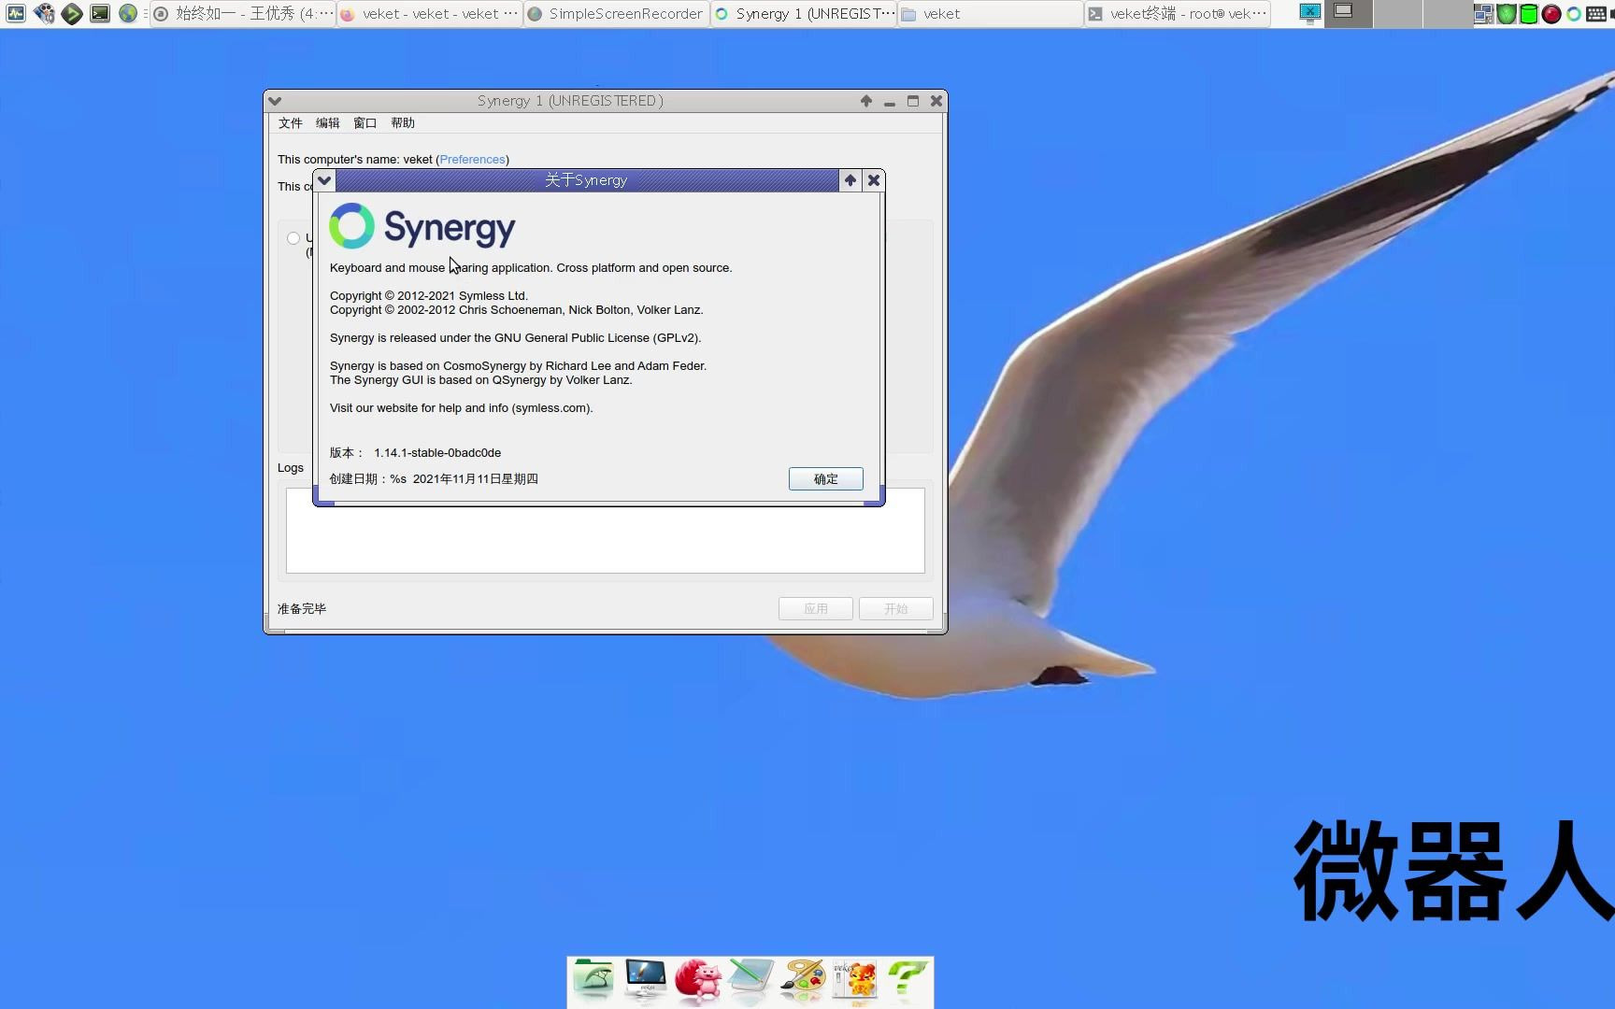Click the Synergy ring tray icon
Screen dimensions: 1615x1009
pyautogui.click(x=1574, y=13)
